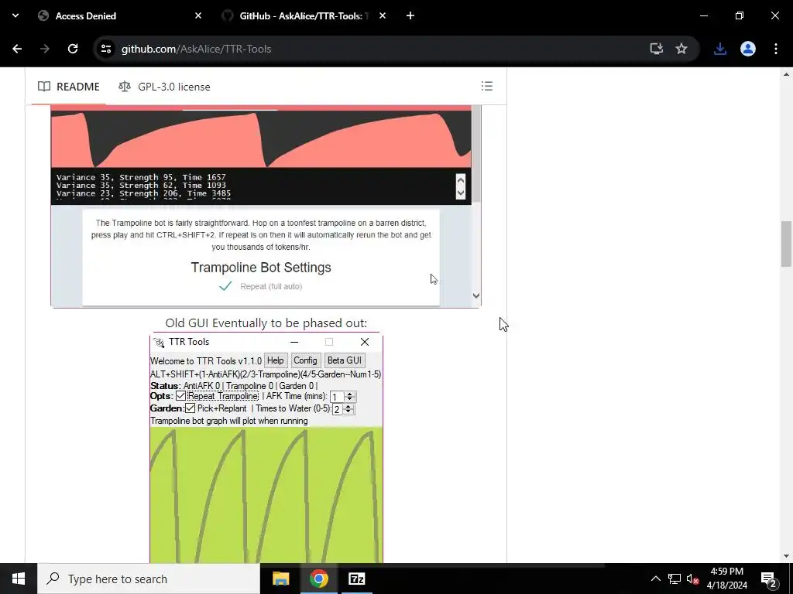Open Chrome downloads
Image resolution: width=793 pixels, height=594 pixels.
(x=720, y=49)
